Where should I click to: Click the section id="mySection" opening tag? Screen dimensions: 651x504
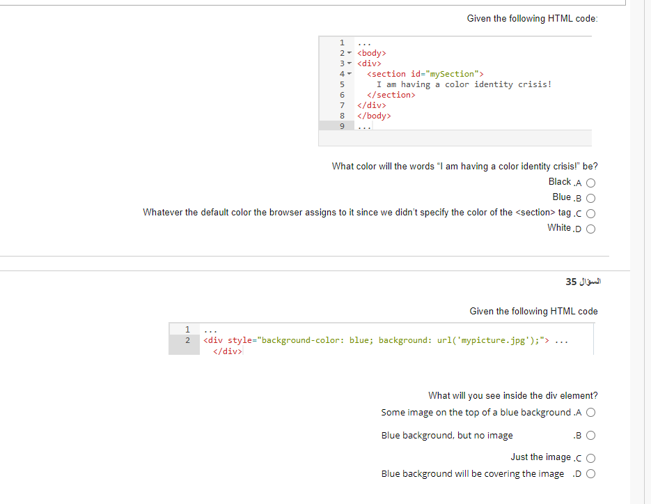click(425, 74)
